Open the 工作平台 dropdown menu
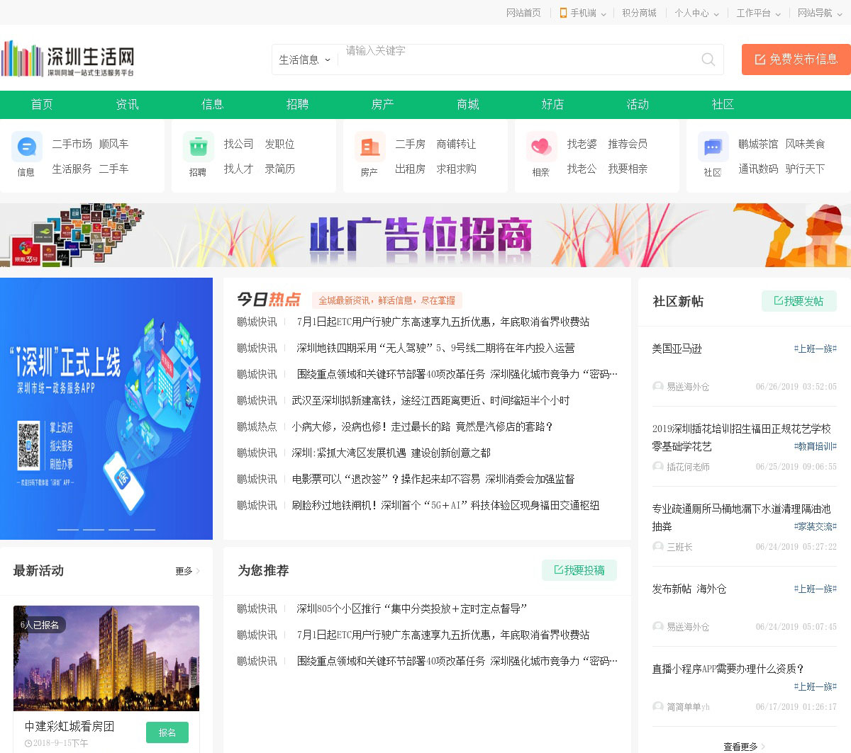The image size is (851, 753). click(x=758, y=13)
